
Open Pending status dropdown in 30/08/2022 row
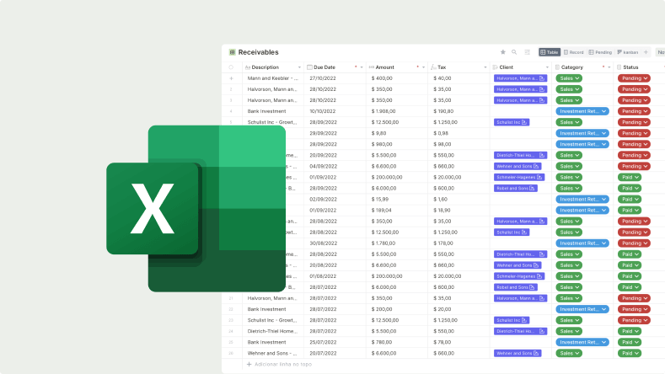[x=634, y=243]
